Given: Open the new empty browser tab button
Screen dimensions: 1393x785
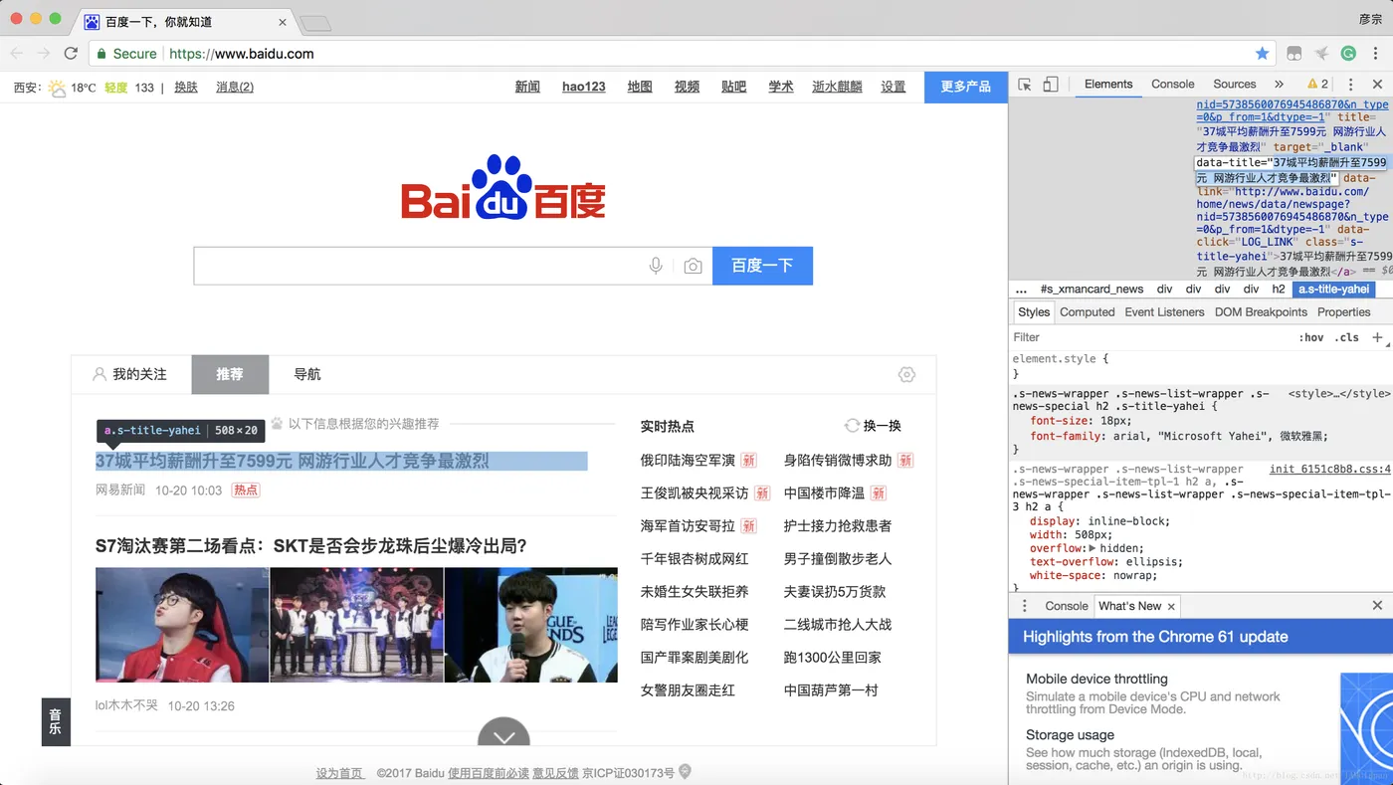Looking at the screenshot, I should click(x=314, y=23).
